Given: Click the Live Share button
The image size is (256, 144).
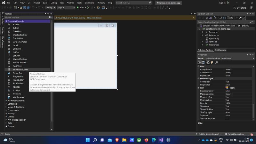Looking at the screenshot, I should (x=240, y=8).
